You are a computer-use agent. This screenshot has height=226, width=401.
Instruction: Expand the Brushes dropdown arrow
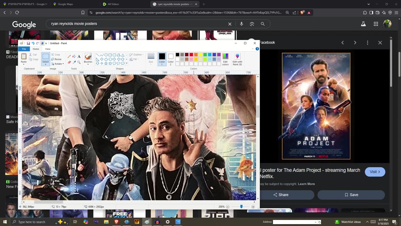(88, 64)
